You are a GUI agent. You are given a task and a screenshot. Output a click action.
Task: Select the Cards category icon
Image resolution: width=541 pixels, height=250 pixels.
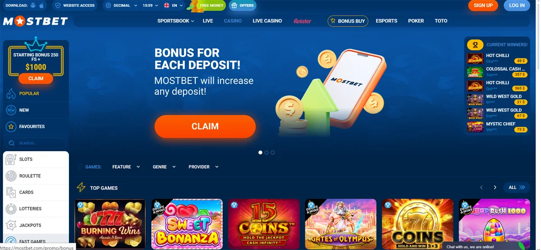11,192
